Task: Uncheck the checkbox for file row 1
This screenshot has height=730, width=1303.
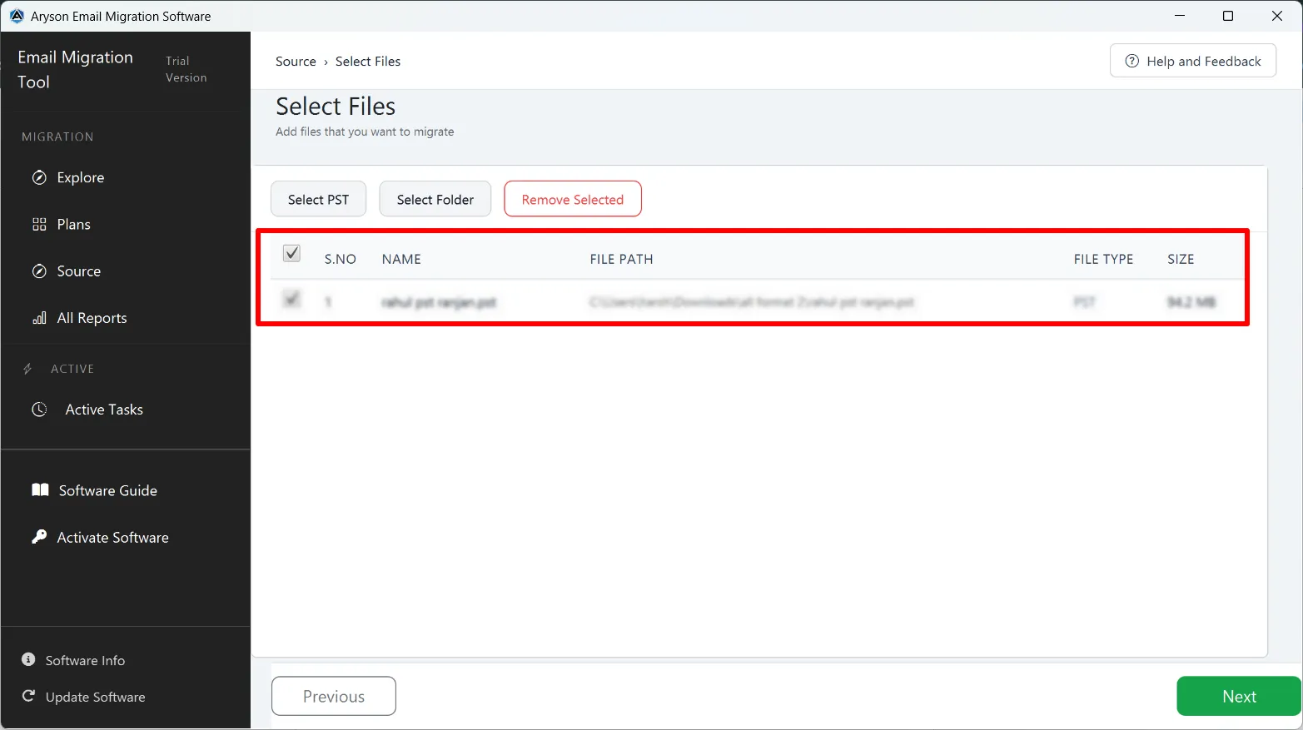Action: click(x=291, y=298)
